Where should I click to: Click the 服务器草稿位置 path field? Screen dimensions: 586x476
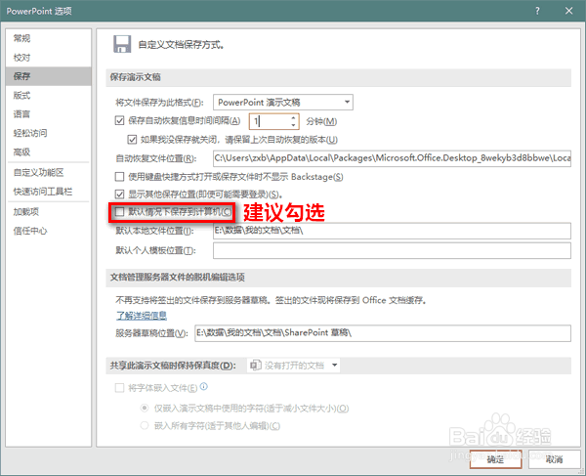click(383, 332)
